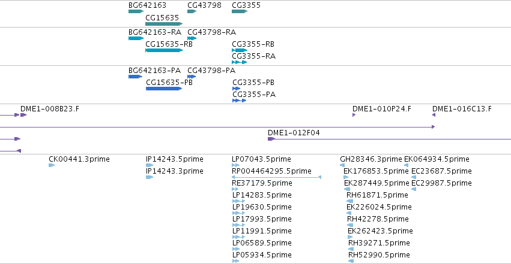Click transcript BG642163-RA
Viewport: 511px width, 264px height.
point(136,38)
